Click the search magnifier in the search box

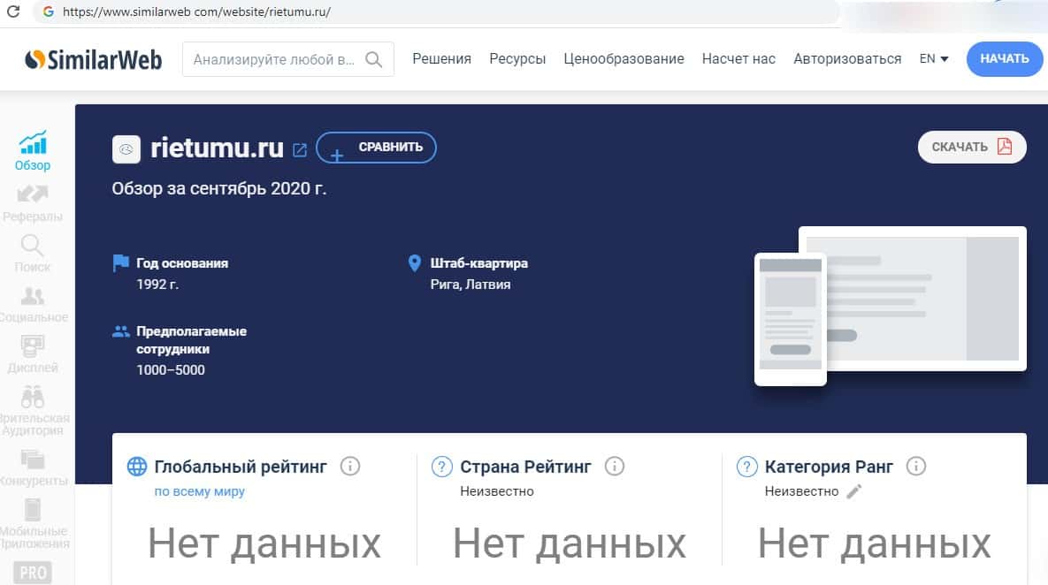coord(373,59)
